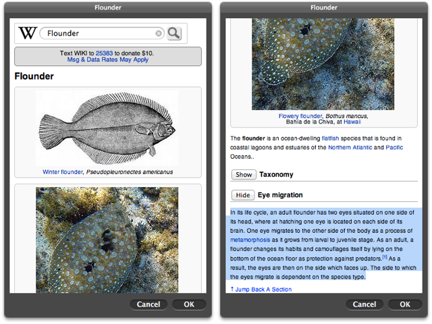Click the magnifying glass search button

174,33
